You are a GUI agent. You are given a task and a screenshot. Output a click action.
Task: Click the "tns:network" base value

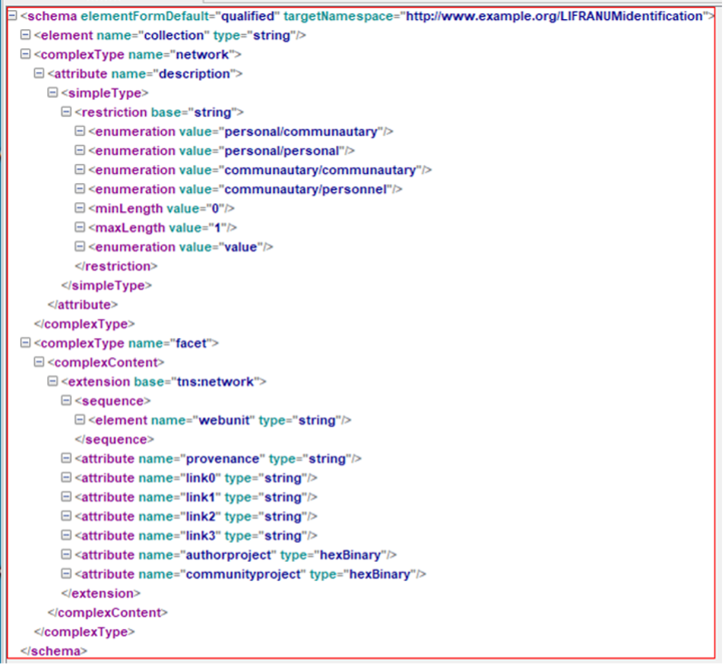click(216, 382)
